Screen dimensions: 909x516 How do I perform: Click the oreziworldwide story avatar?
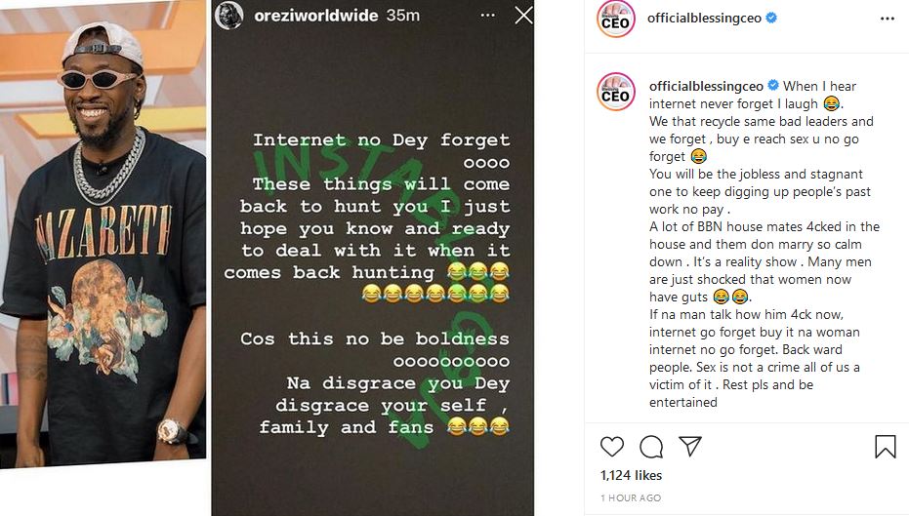point(229,16)
